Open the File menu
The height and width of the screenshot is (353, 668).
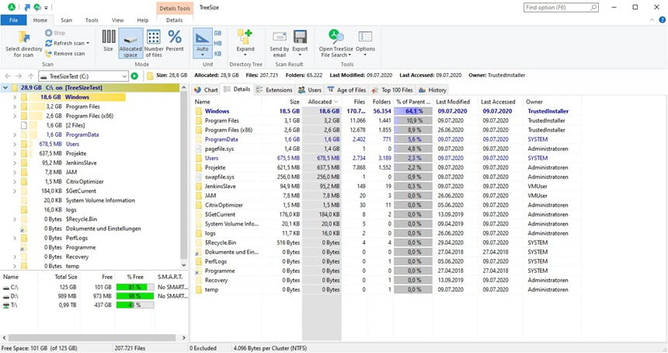[14, 20]
